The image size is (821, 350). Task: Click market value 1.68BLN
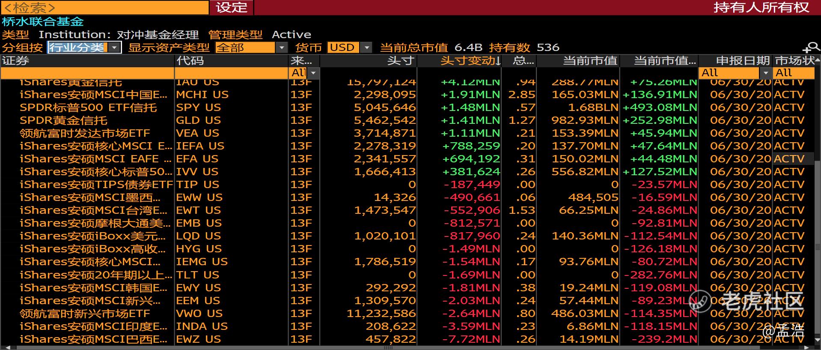(x=593, y=108)
